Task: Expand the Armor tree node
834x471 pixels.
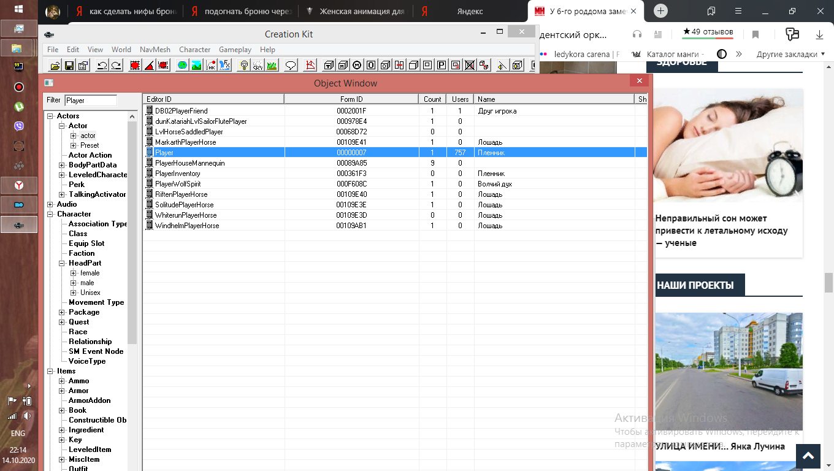Action: coord(62,391)
